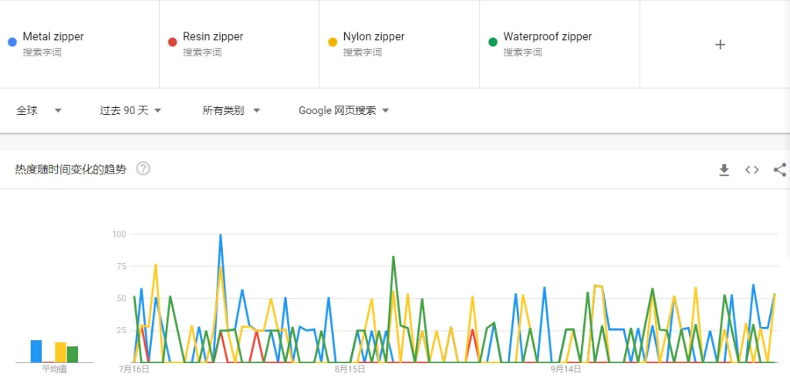
Task: Open the Google 网页搜索 search type dropdown
Action: (x=343, y=110)
